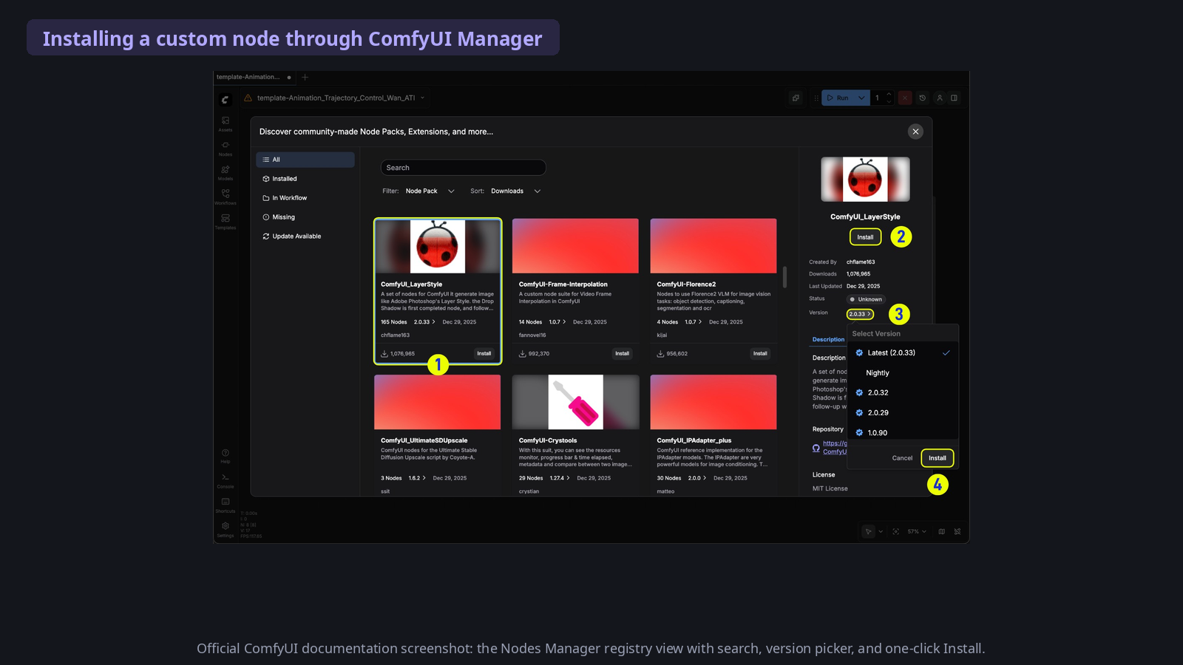This screenshot has height=665, width=1183.
Task: Open version 1.0.7 selector on Frame-Interpolation card
Action: [559, 322]
